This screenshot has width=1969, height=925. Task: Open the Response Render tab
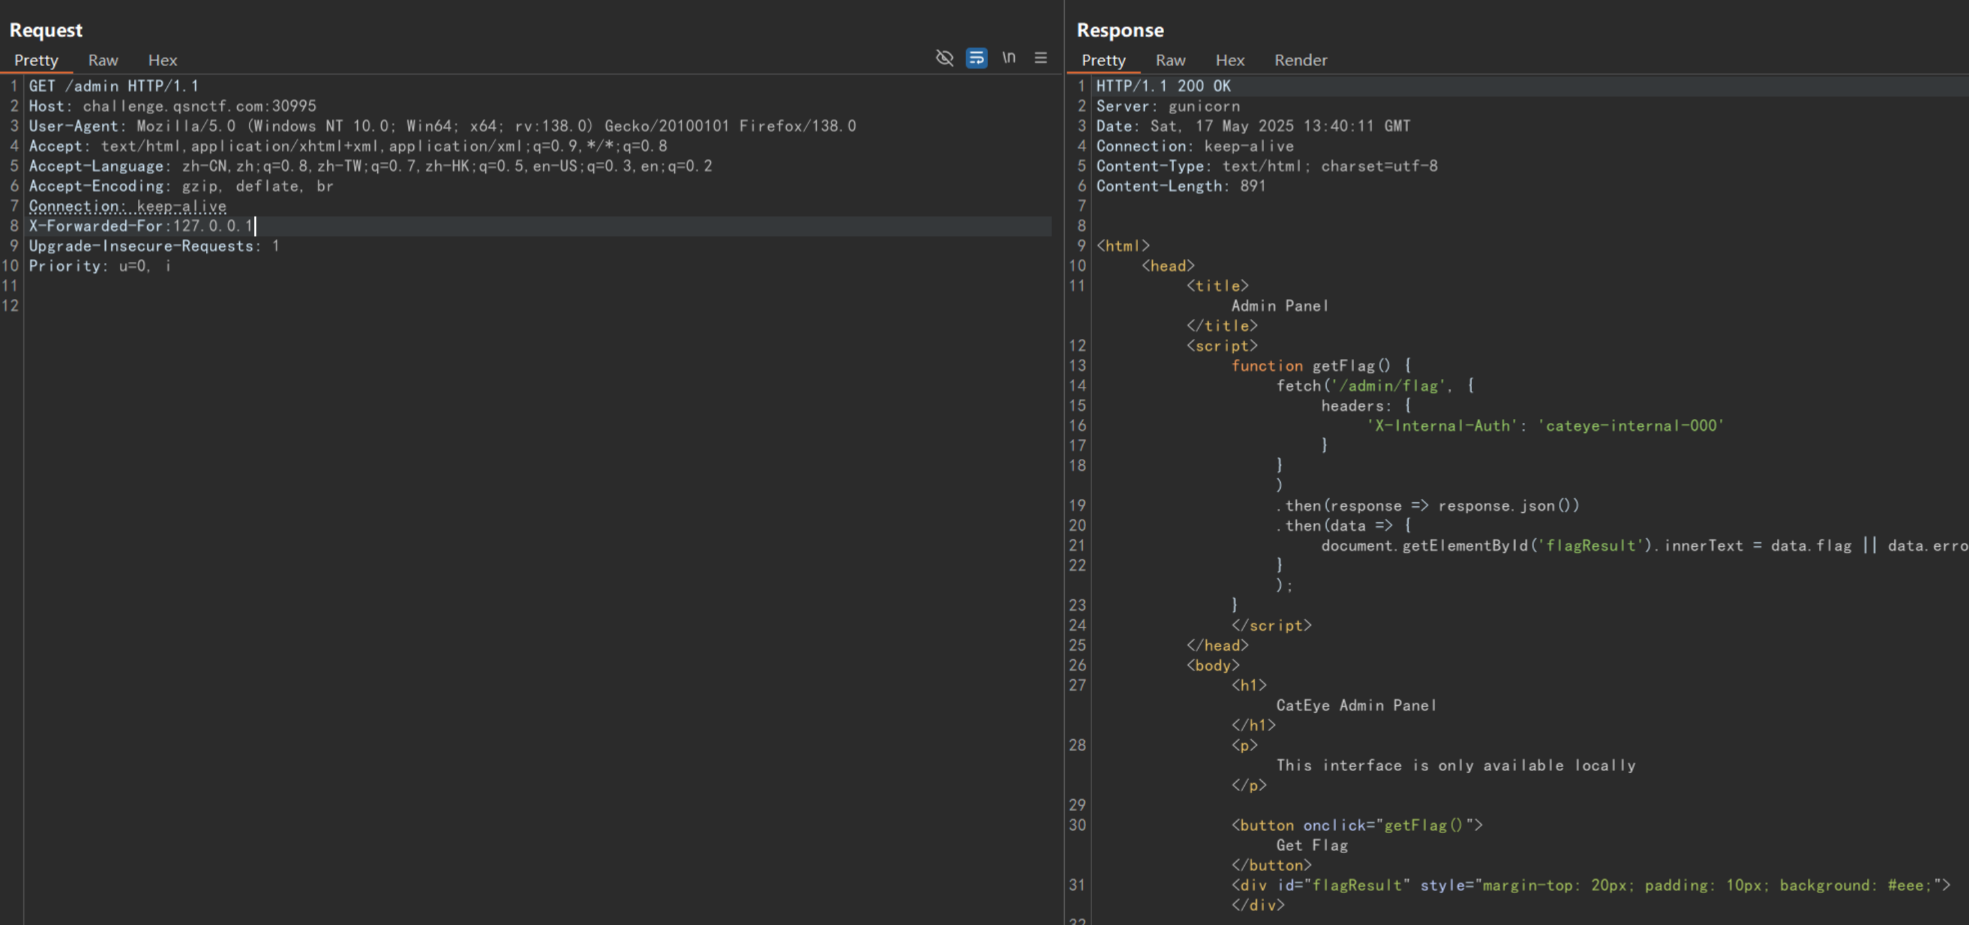pyautogui.click(x=1300, y=59)
